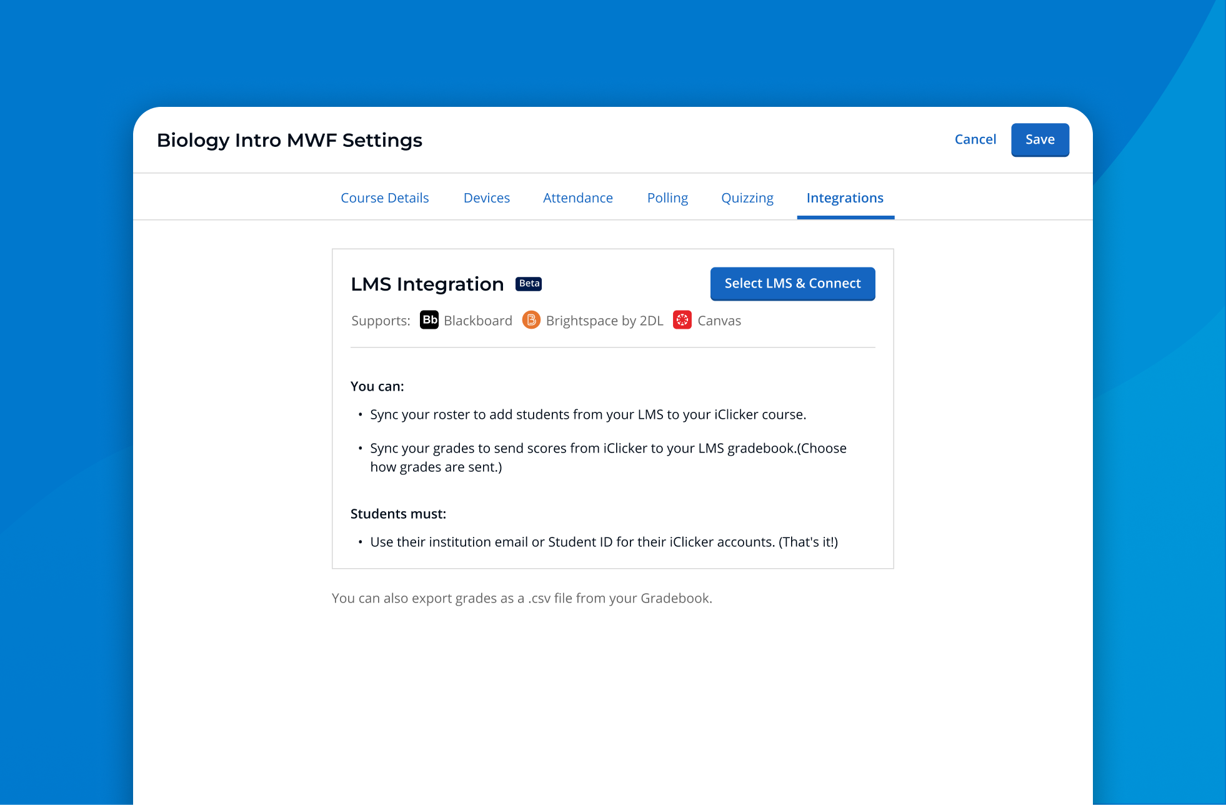Click the Select LMS & Connect button
The height and width of the screenshot is (805, 1226).
click(792, 284)
